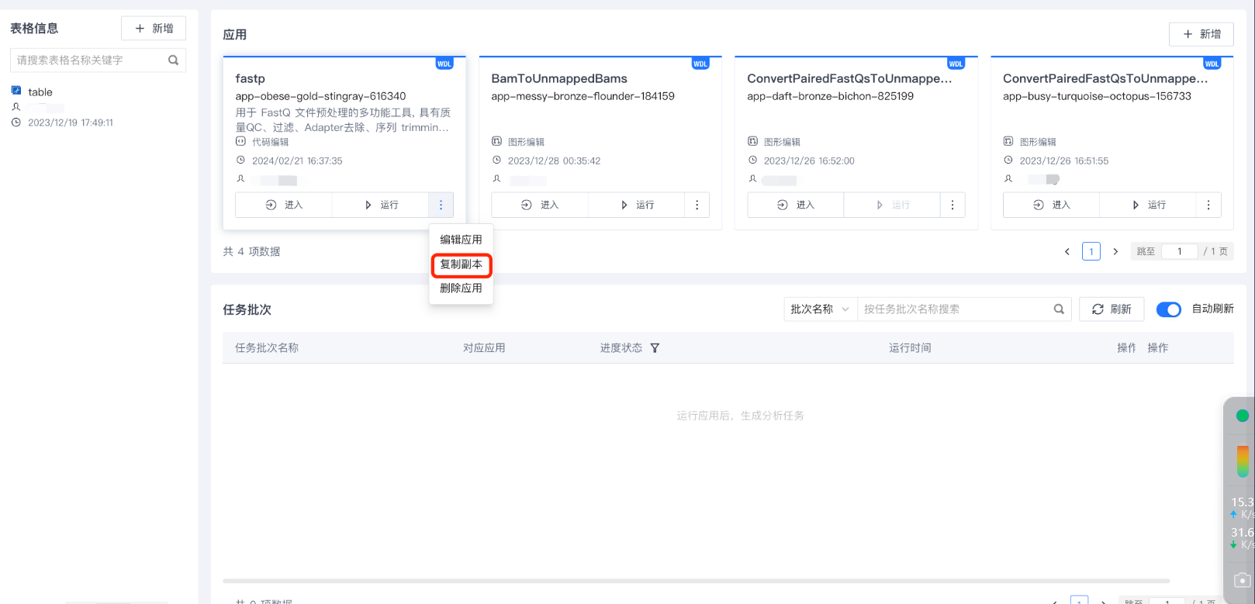Toggle the three-dot menu on the fastp card
1255x604 pixels.
coord(441,205)
